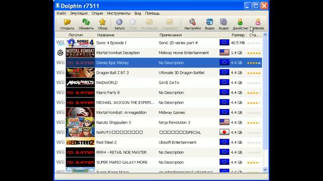323x181 pixels.
Task: Click the Обновить refresh toolbar icon
Action: point(86,22)
